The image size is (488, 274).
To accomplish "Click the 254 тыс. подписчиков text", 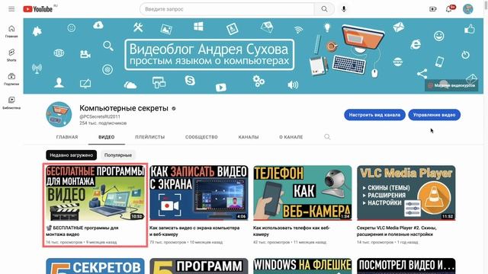I will pyautogui.click(x=103, y=123).
